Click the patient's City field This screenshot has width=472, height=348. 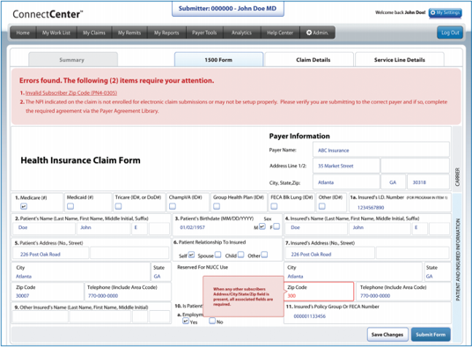point(81,272)
